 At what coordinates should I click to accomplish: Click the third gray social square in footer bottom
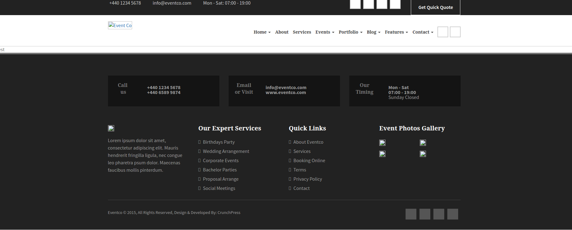pos(439,214)
